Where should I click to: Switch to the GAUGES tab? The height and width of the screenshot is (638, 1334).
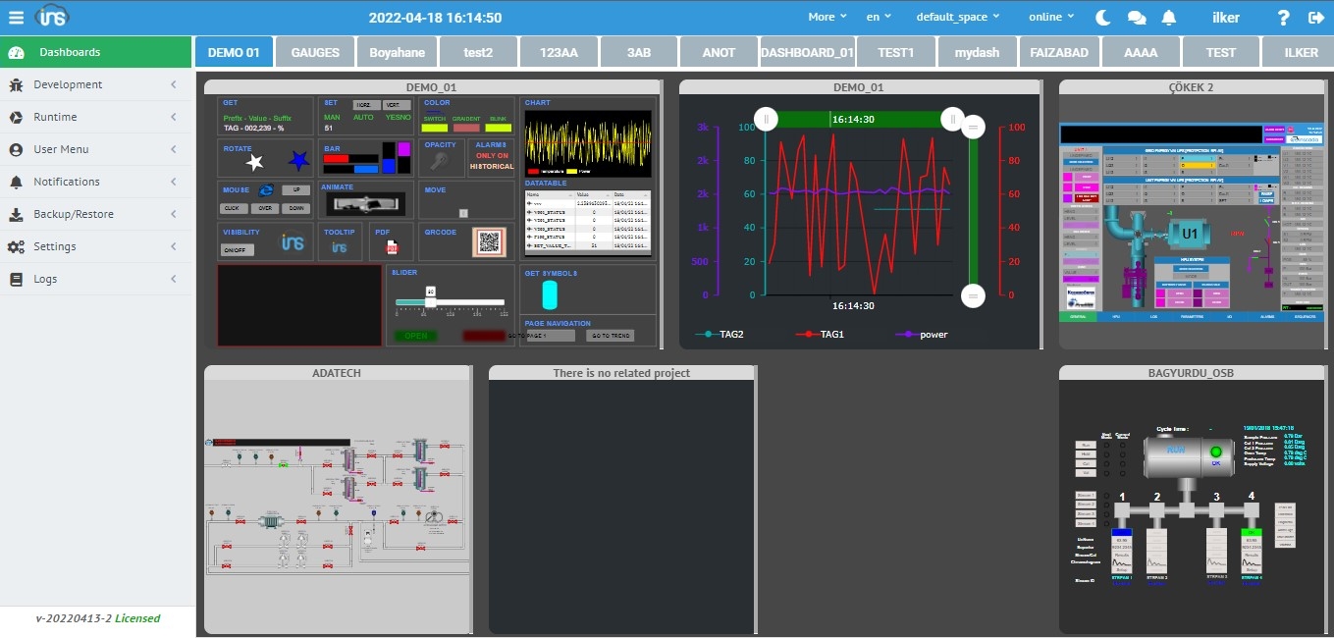click(315, 52)
